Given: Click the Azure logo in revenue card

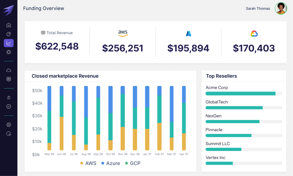Looking at the screenshot, I should click(x=189, y=34).
